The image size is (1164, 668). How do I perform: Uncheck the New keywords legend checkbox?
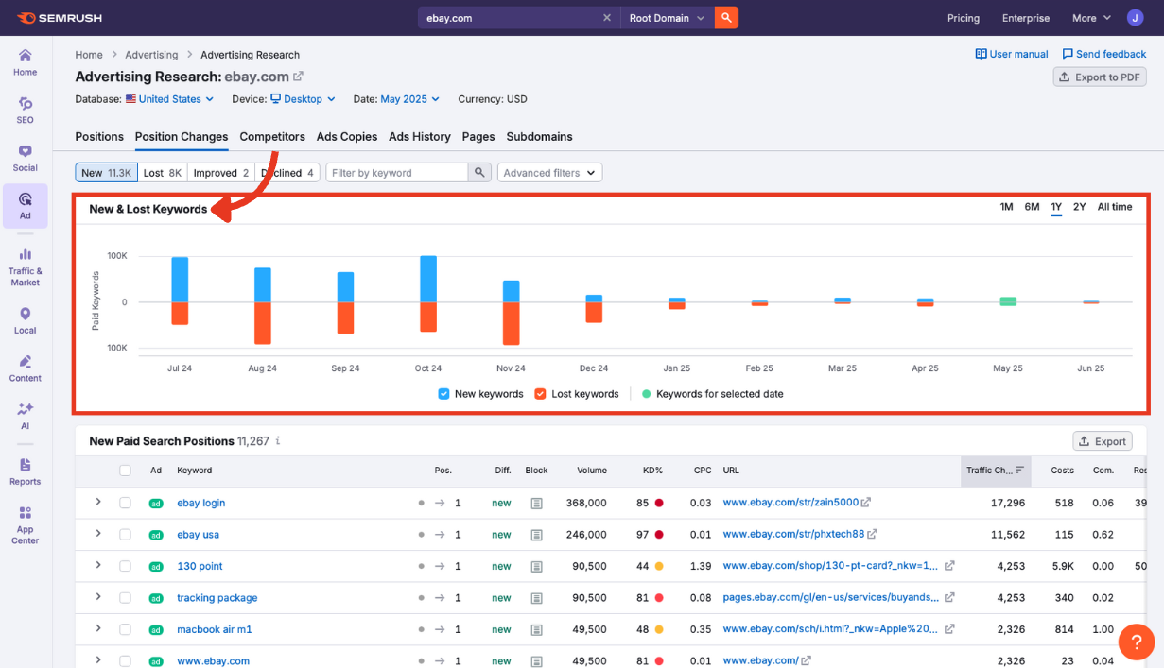point(443,394)
